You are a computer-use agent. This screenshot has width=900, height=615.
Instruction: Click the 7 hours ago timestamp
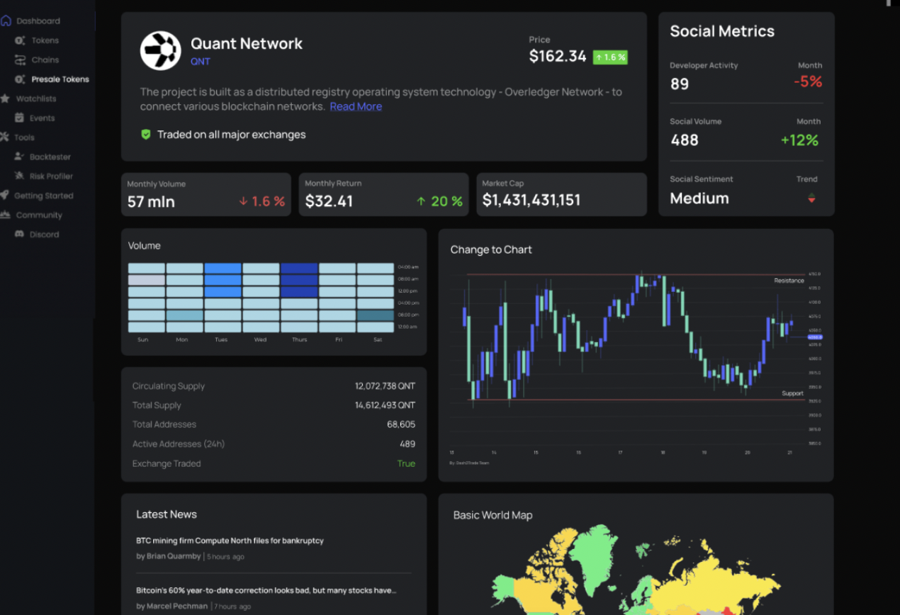point(233,607)
